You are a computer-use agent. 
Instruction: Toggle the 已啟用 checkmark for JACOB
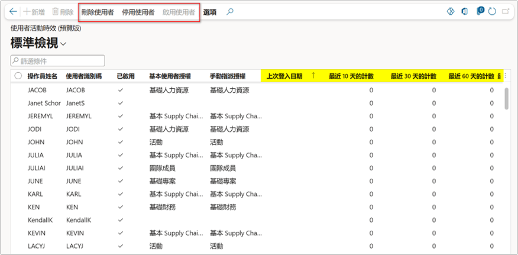point(121,91)
